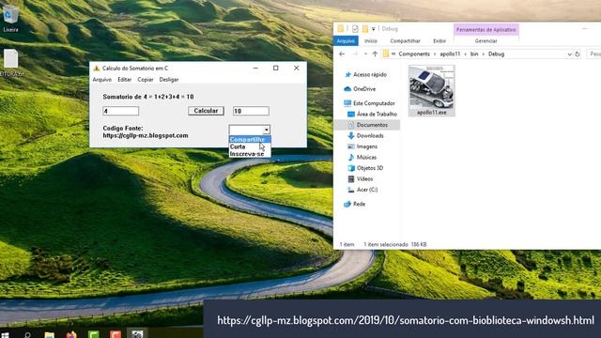The image size is (601, 338).
Task: Open OneDrive in navigation pane
Action: tap(360, 89)
